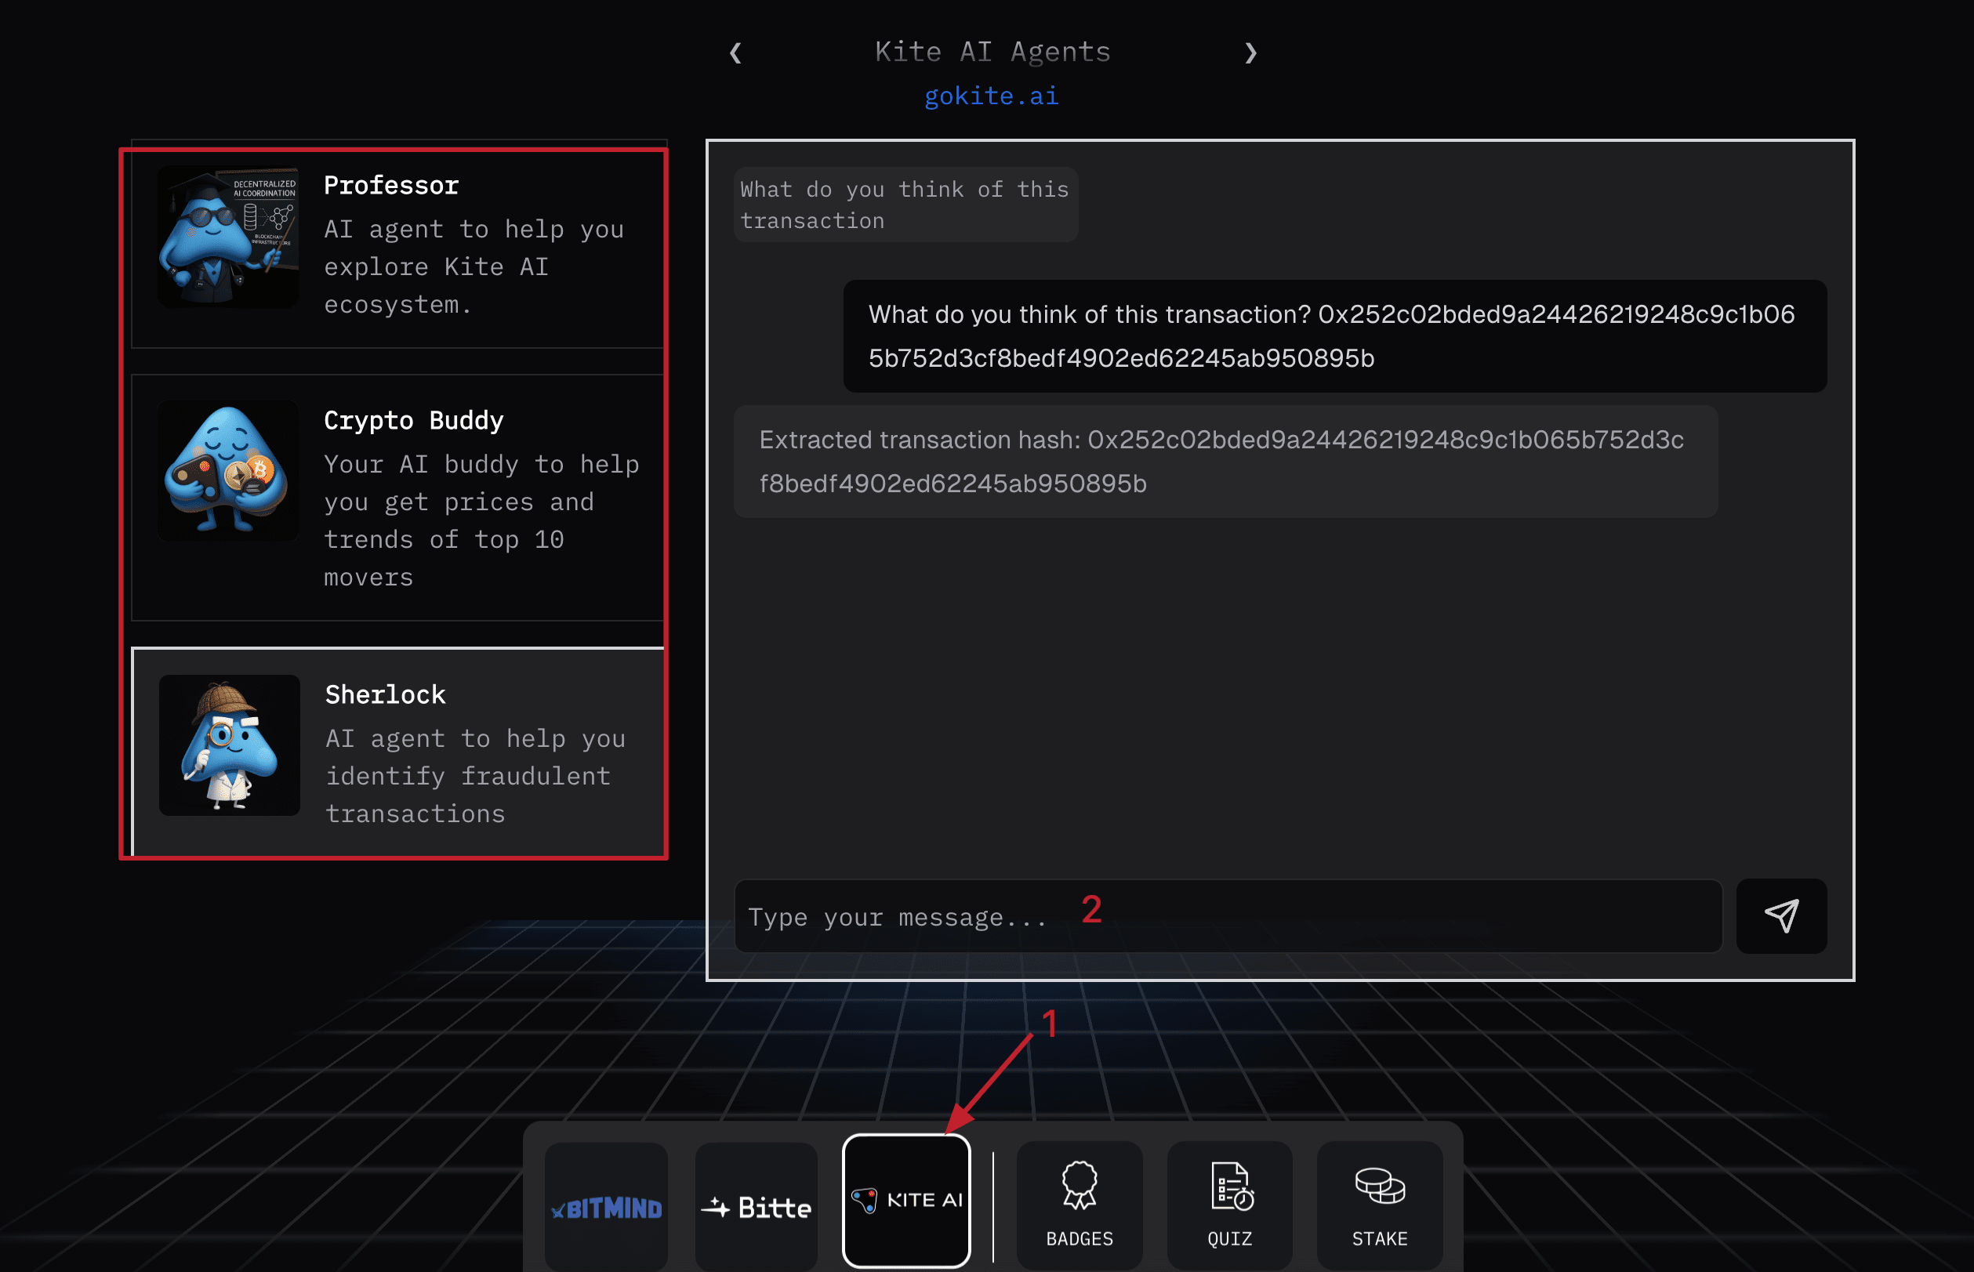1974x1272 pixels.
Task: Click the extracted transaction hash message
Action: 1225,461
